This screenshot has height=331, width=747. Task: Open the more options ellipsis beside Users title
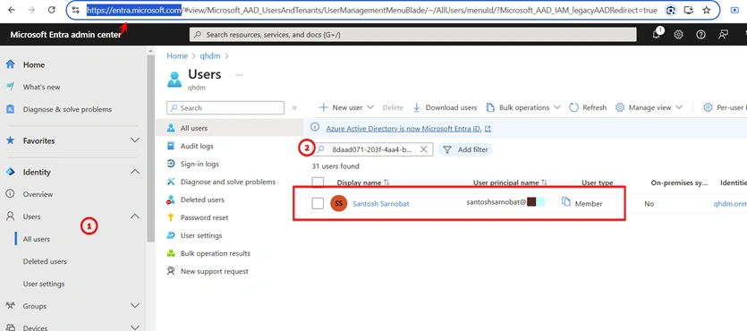[x=239, y=75]
